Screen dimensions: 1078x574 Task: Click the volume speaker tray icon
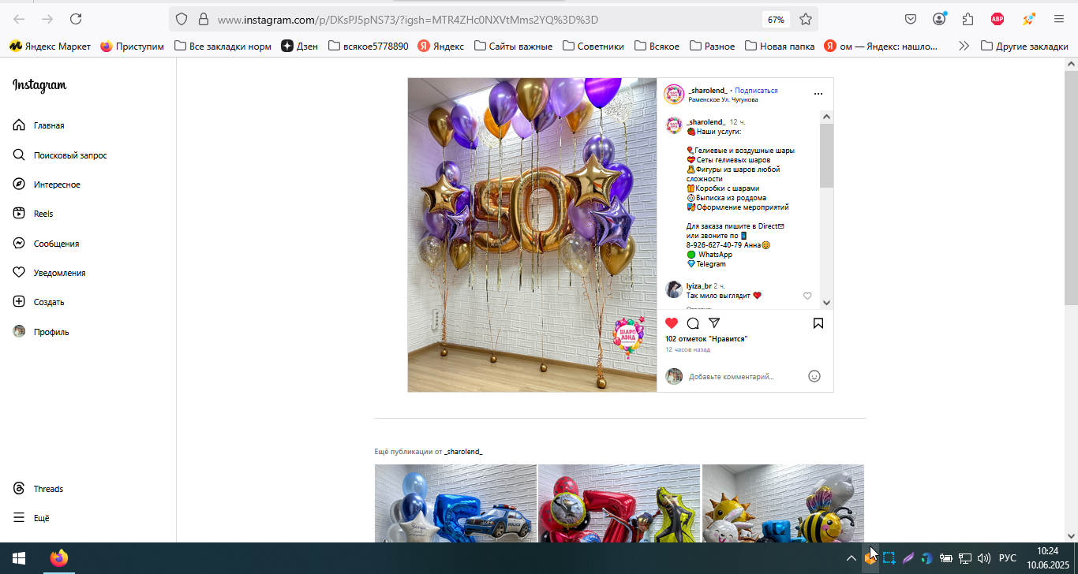pyautogui.click(x=984, y=558)
